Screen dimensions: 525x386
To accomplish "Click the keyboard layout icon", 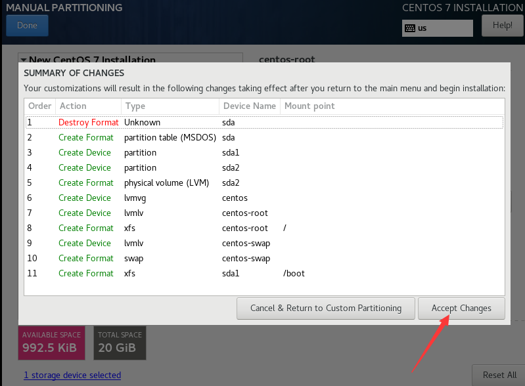I will 410,28.
